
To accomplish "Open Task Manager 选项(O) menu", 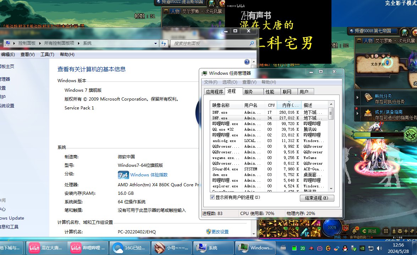I will coord(230,82).
